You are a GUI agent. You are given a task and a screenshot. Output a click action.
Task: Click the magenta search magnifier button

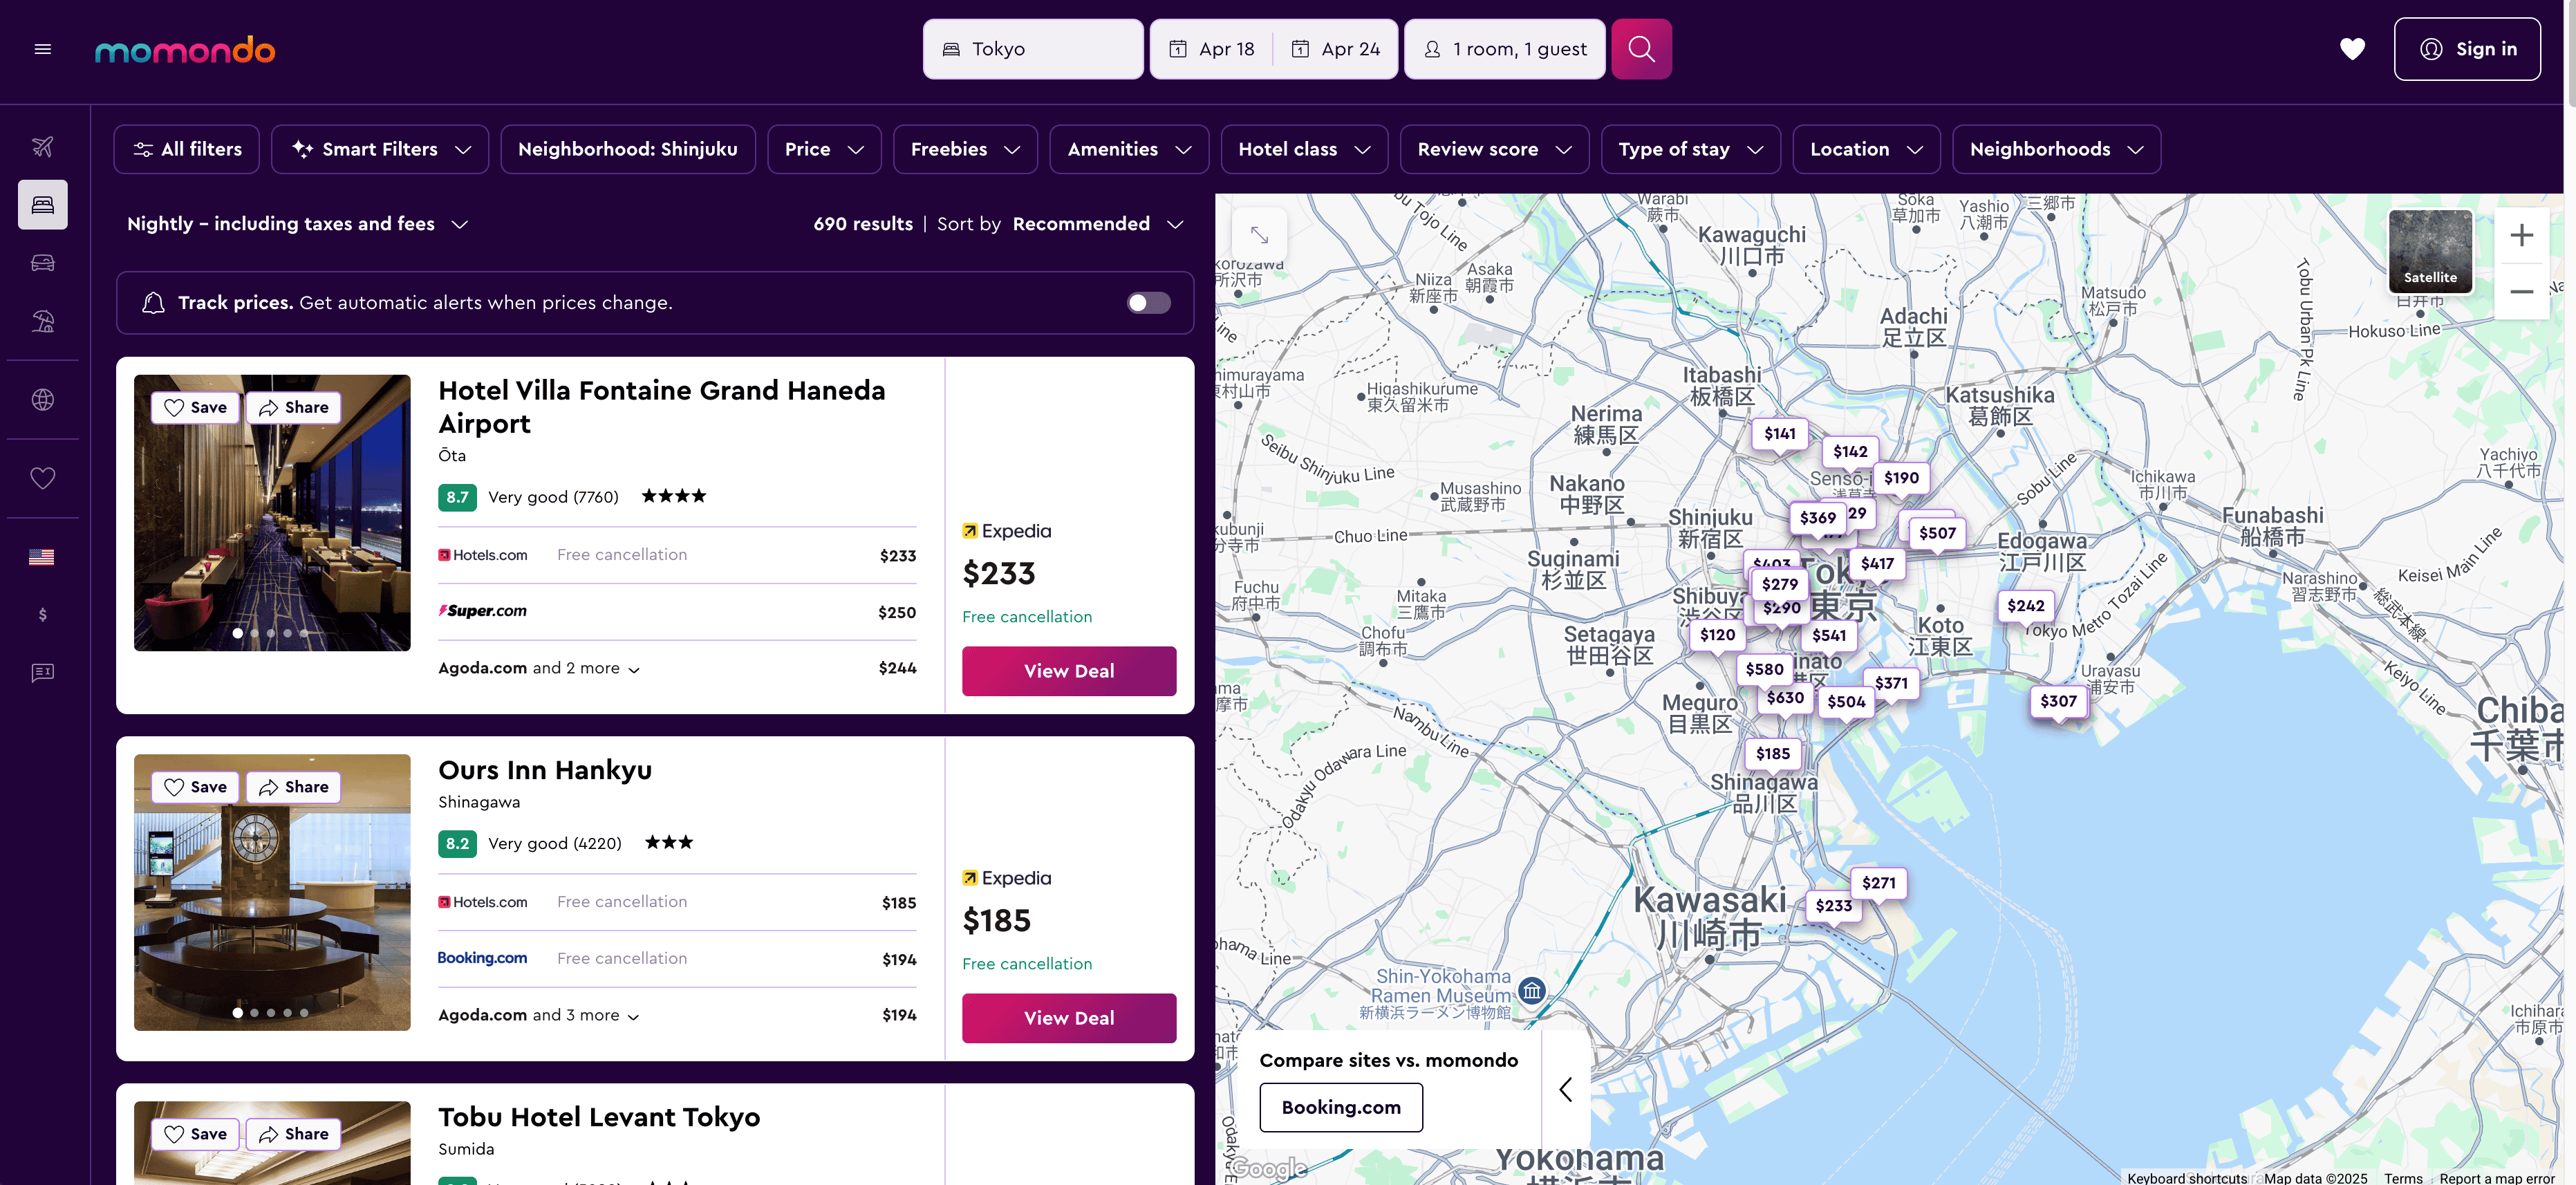pyautogui.click(x=1641, y=49)
